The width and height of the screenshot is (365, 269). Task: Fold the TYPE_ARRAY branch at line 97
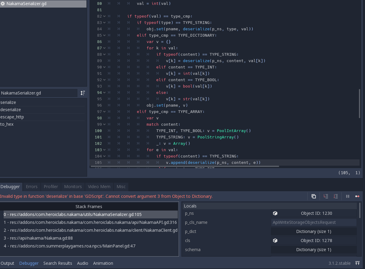104,112
